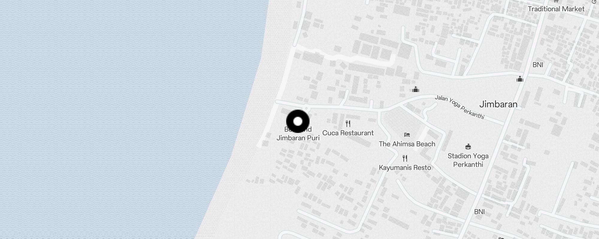The height and width of the screenshot is (239, 599).
Task: Select the Cuca Restaurant fork-and-knife icon
Action: (x=348, y=123)
